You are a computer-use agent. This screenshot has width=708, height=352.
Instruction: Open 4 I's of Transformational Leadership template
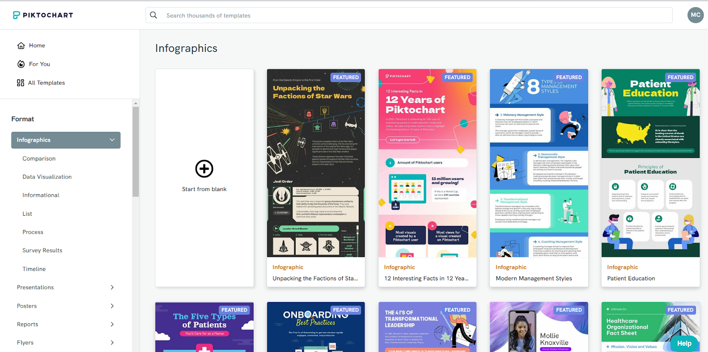[427, 327]
